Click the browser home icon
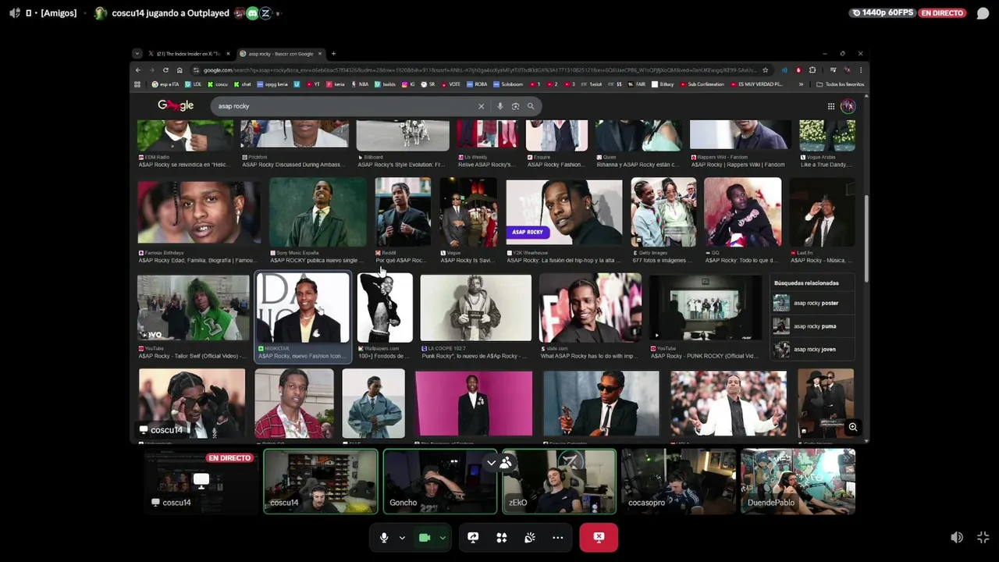This screenshot has height=562, width=999. (x=180, y=70)
